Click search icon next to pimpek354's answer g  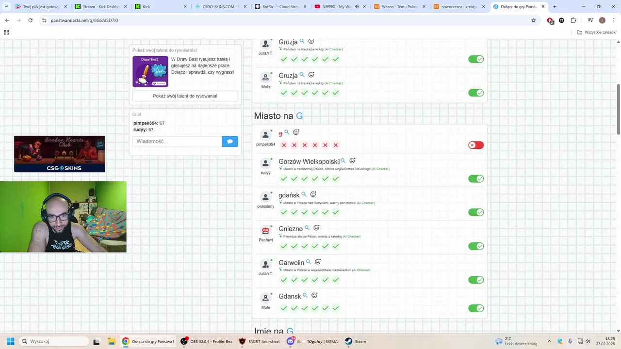point(287,132)
